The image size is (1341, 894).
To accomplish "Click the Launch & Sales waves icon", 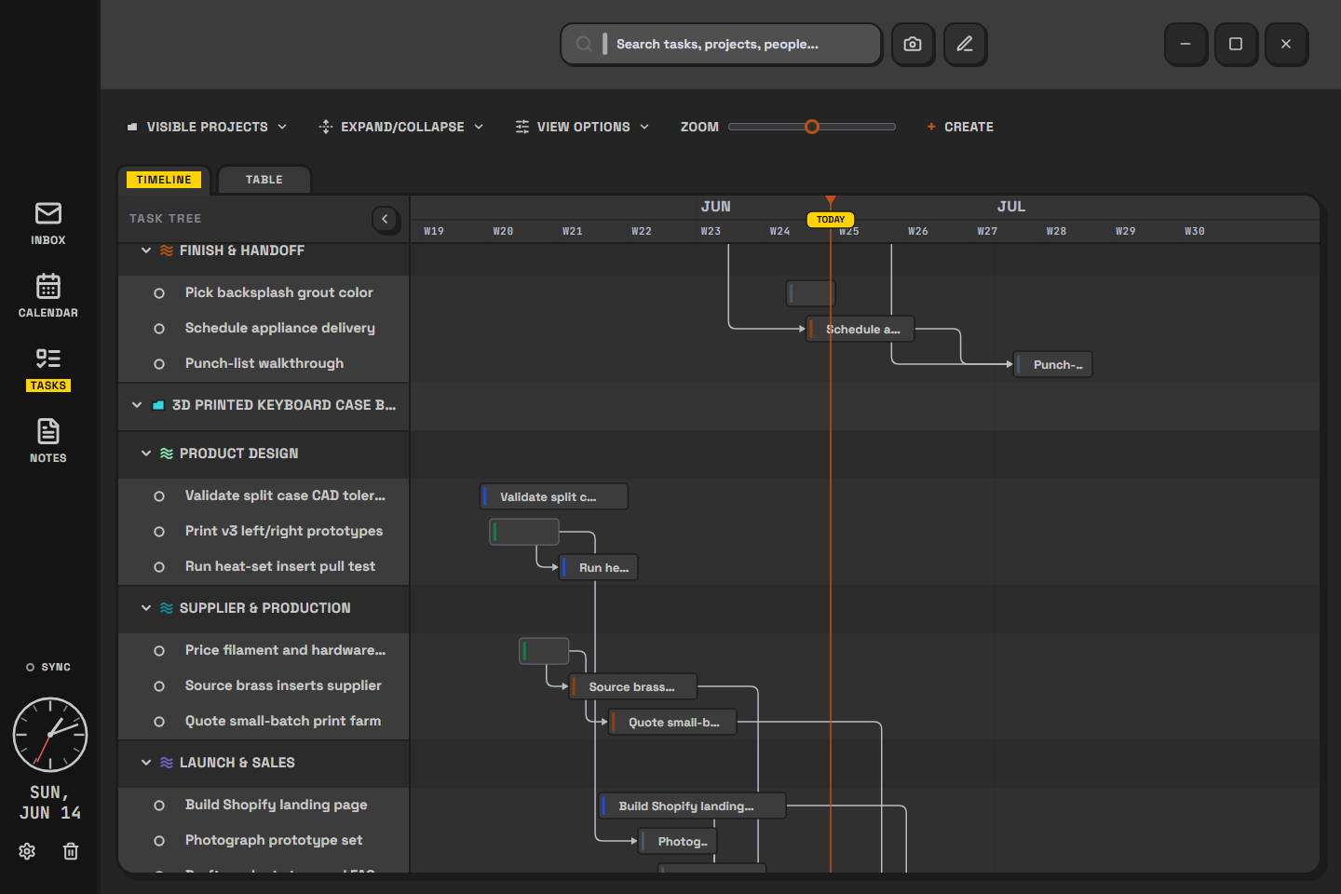I will pos(167,763).
